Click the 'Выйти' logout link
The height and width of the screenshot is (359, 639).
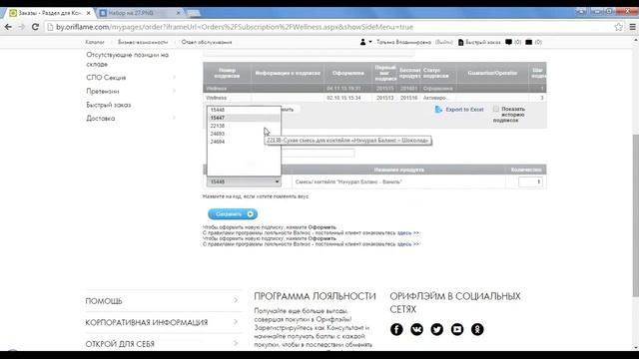(443, 42)
